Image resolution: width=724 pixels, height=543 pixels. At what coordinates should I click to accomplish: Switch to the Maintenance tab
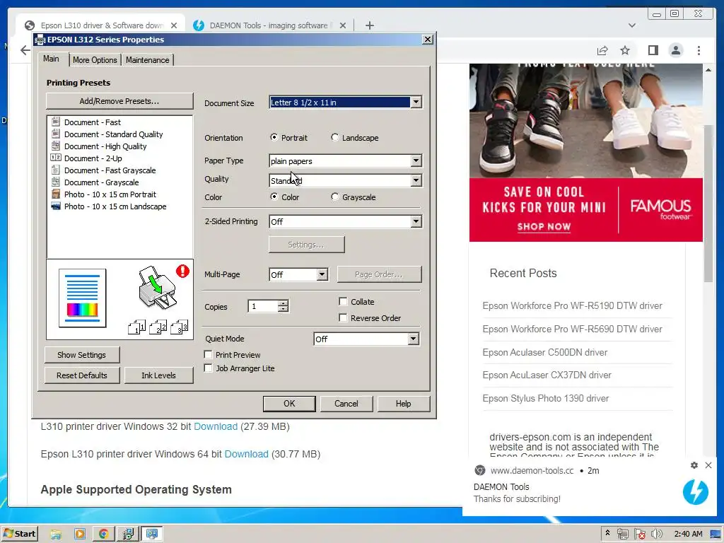(147, 60)
